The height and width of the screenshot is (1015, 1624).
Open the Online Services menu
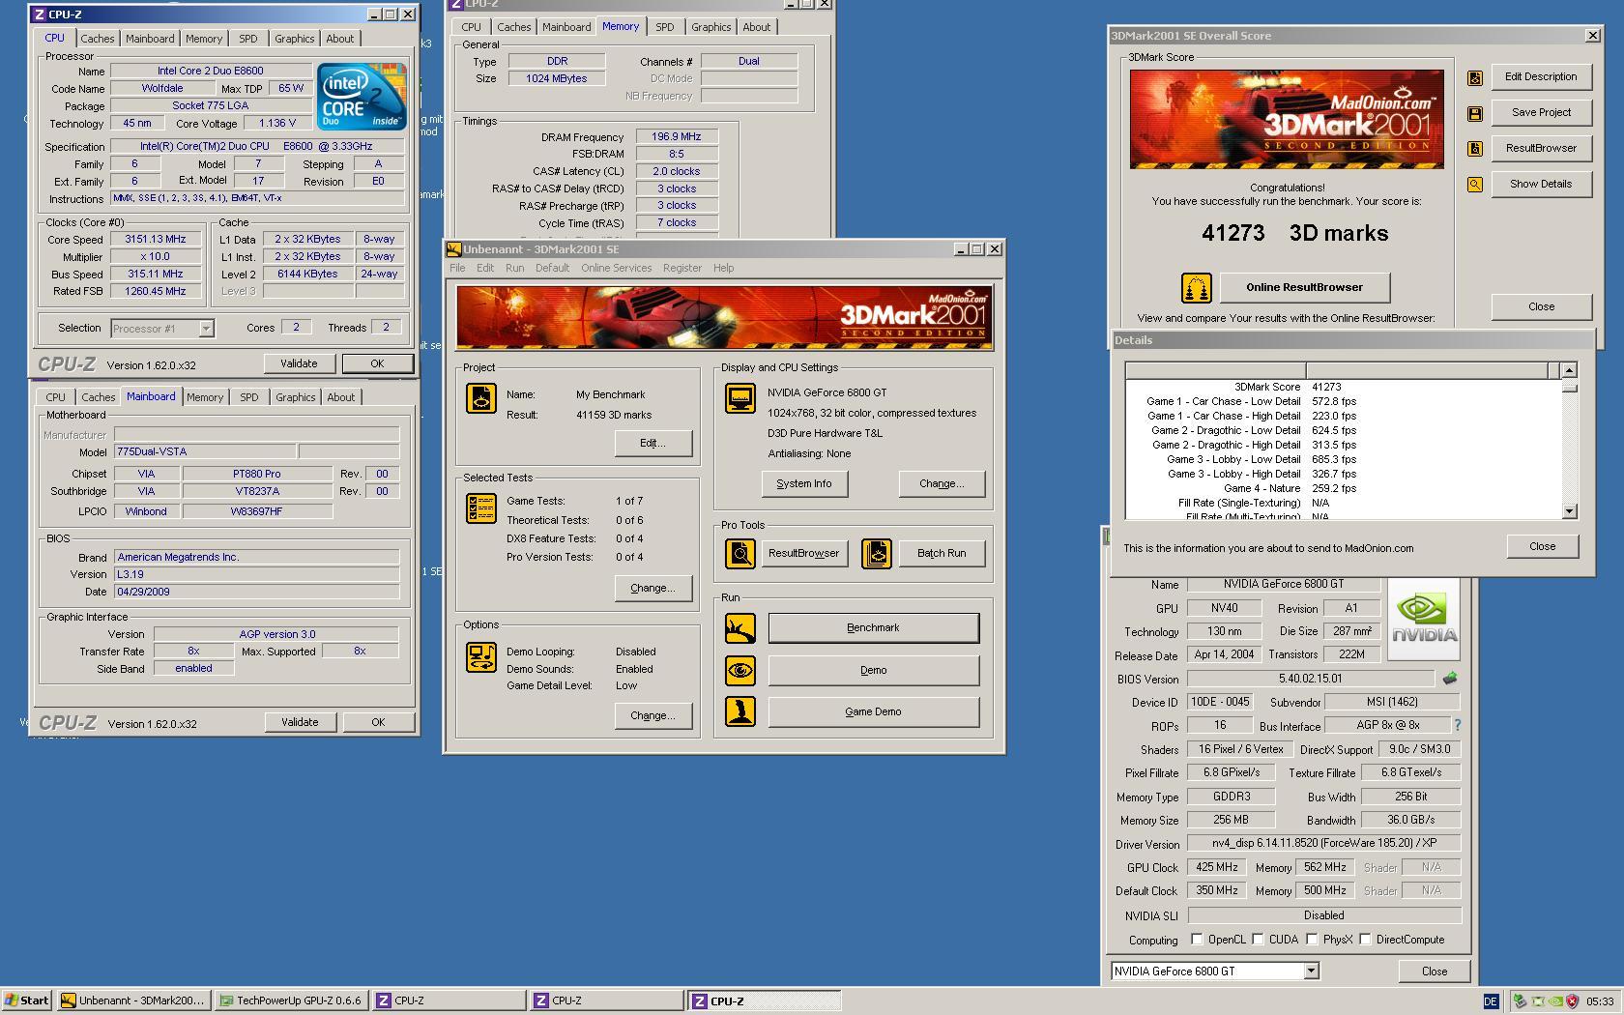(x=616, y=268)
